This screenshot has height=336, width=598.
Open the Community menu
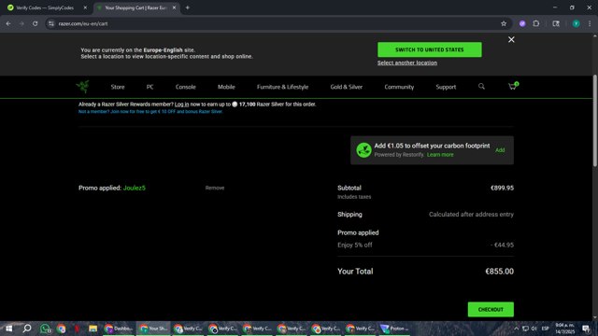click(x=399, y=87)
